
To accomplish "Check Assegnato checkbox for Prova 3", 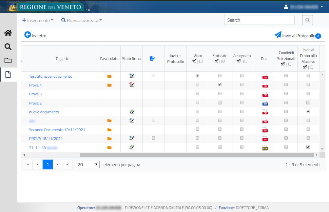I will pyautogui.click(x=242, y=93).
